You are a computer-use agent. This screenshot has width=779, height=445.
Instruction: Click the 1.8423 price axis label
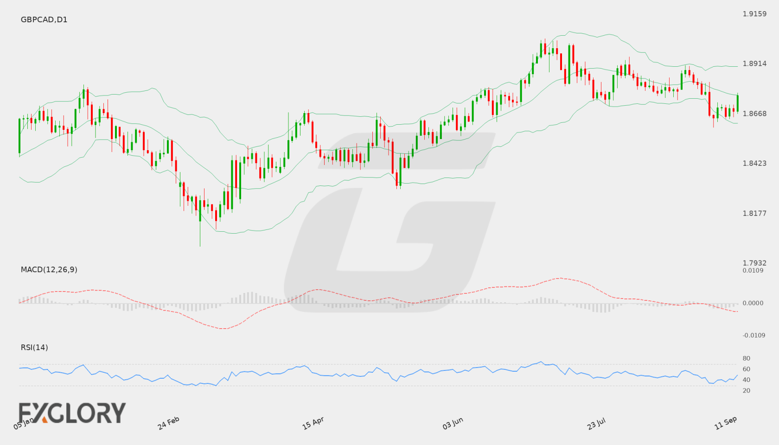[x=754, y=163]
